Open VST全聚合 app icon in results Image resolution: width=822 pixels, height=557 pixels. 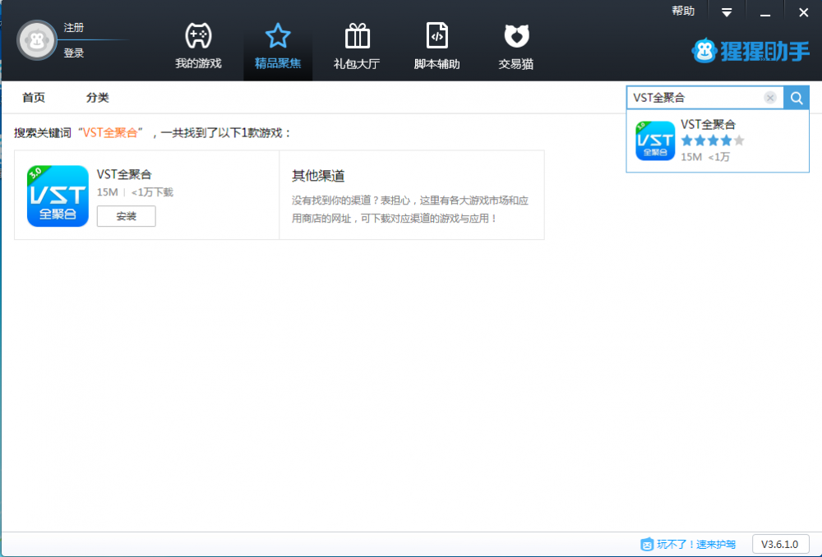coord(58,196)
